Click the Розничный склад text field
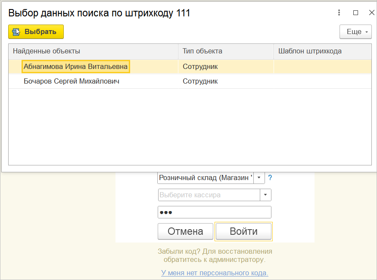The width and height of the screenshot is (377, 280). pyautogui.click(x=206, y=177)
